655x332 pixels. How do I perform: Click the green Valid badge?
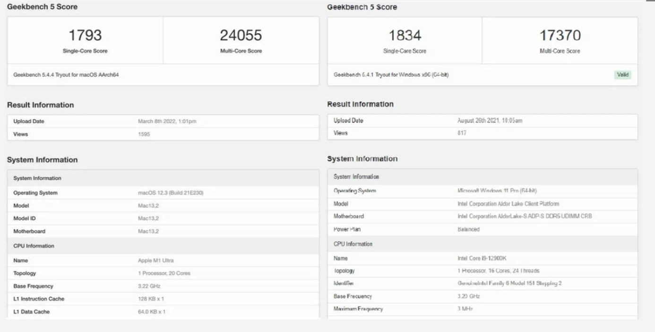pos(623,75)
